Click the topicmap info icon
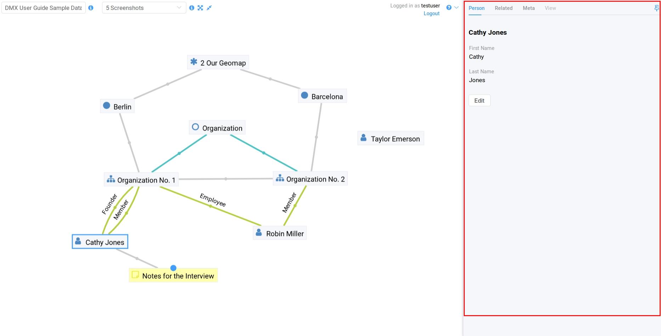The width and height of the screenshot is (661, 336). (192, 8)
